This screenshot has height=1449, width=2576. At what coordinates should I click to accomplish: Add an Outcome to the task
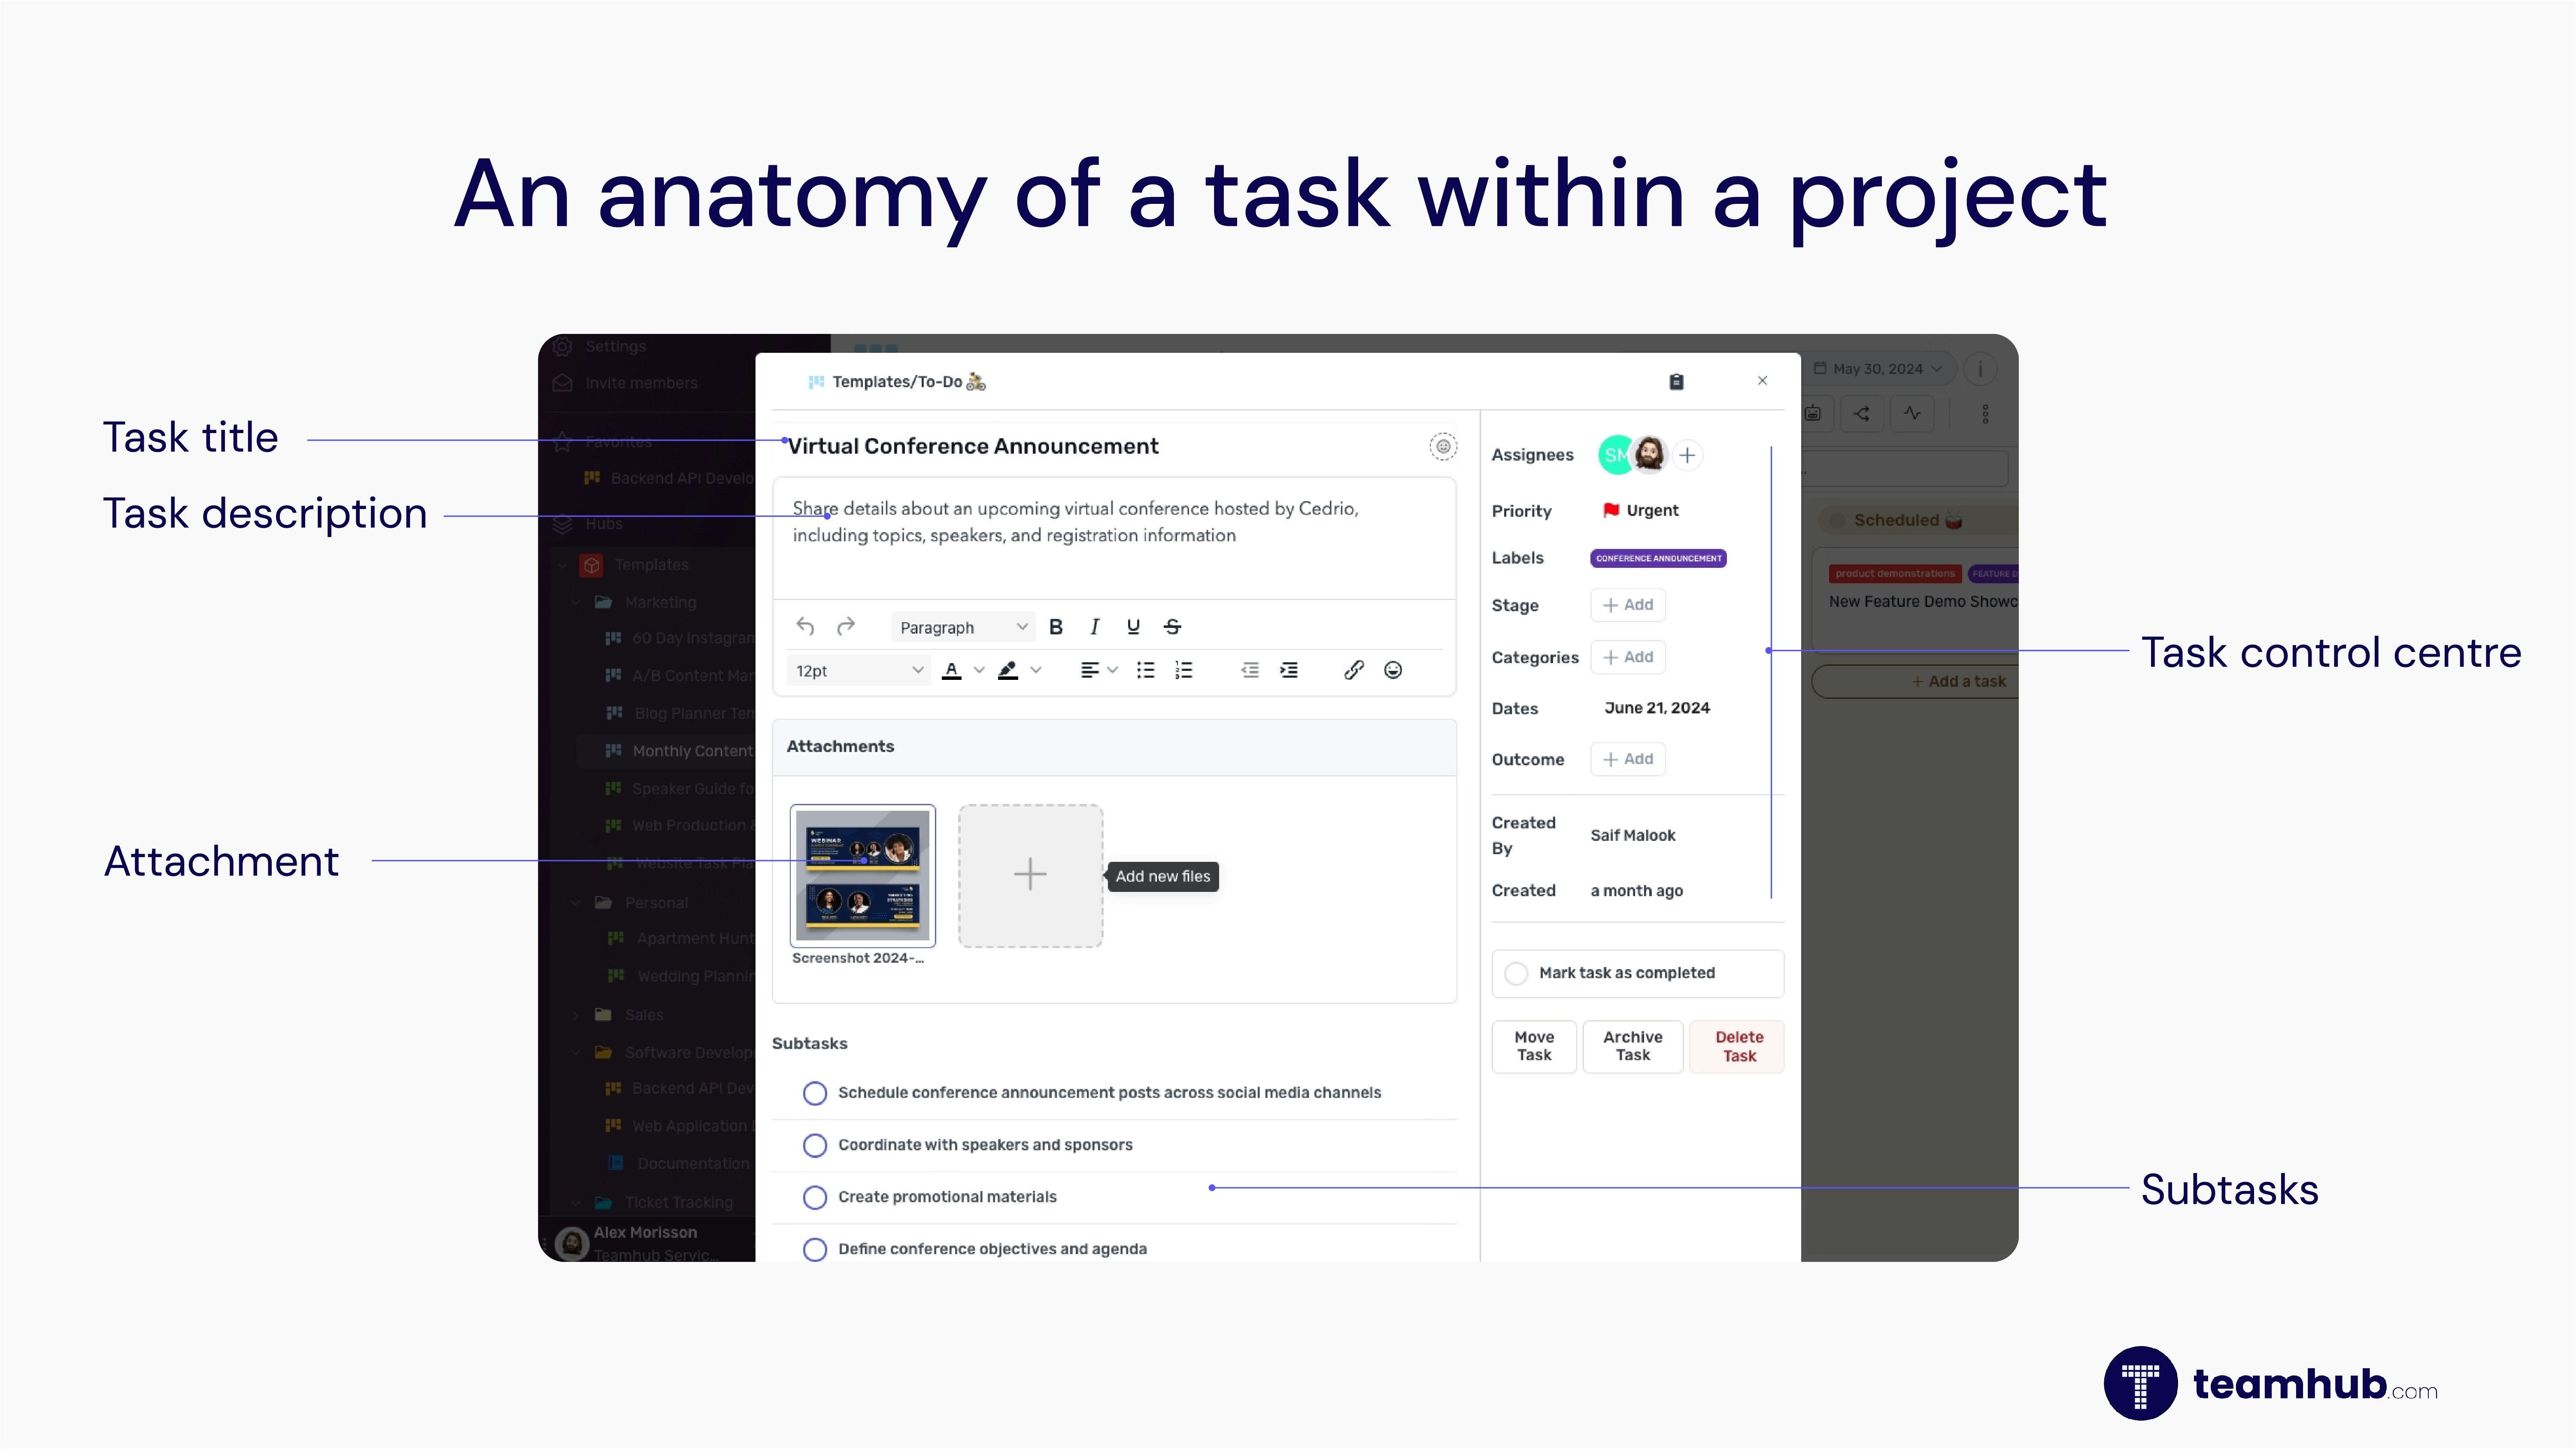(1628, 759)
